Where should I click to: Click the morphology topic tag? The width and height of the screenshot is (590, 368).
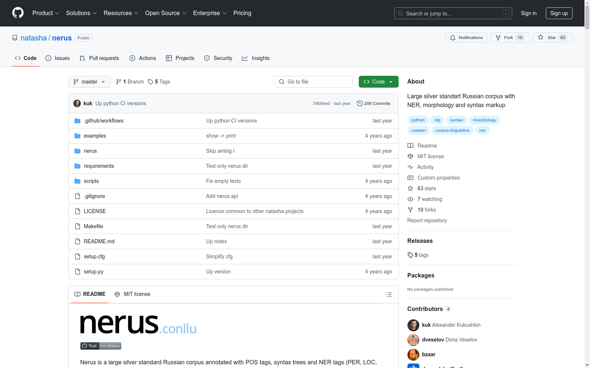pyautogui.click(x=485, y=120)
